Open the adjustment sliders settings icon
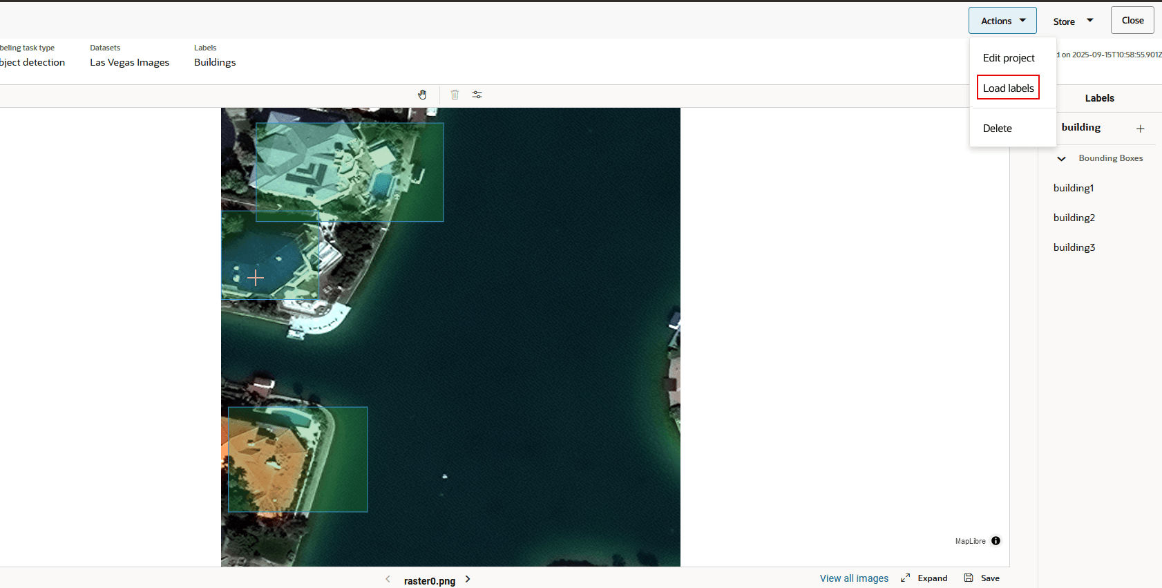Viewport: 1162px width, 588px height. coord(477,95)
